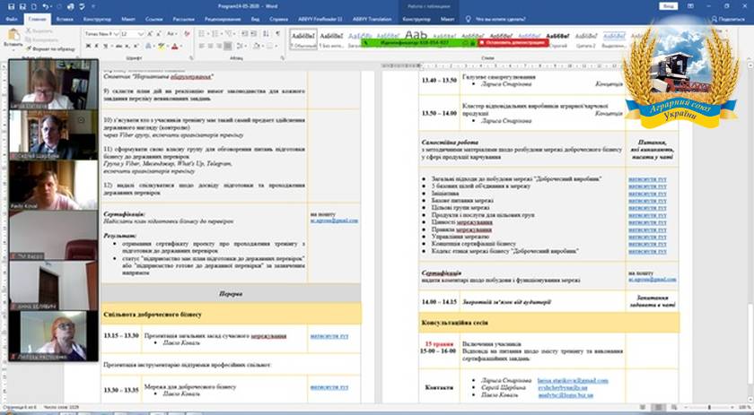Center the paragraph text
This screenshot has height=415, width=754.
click(210, 46)
